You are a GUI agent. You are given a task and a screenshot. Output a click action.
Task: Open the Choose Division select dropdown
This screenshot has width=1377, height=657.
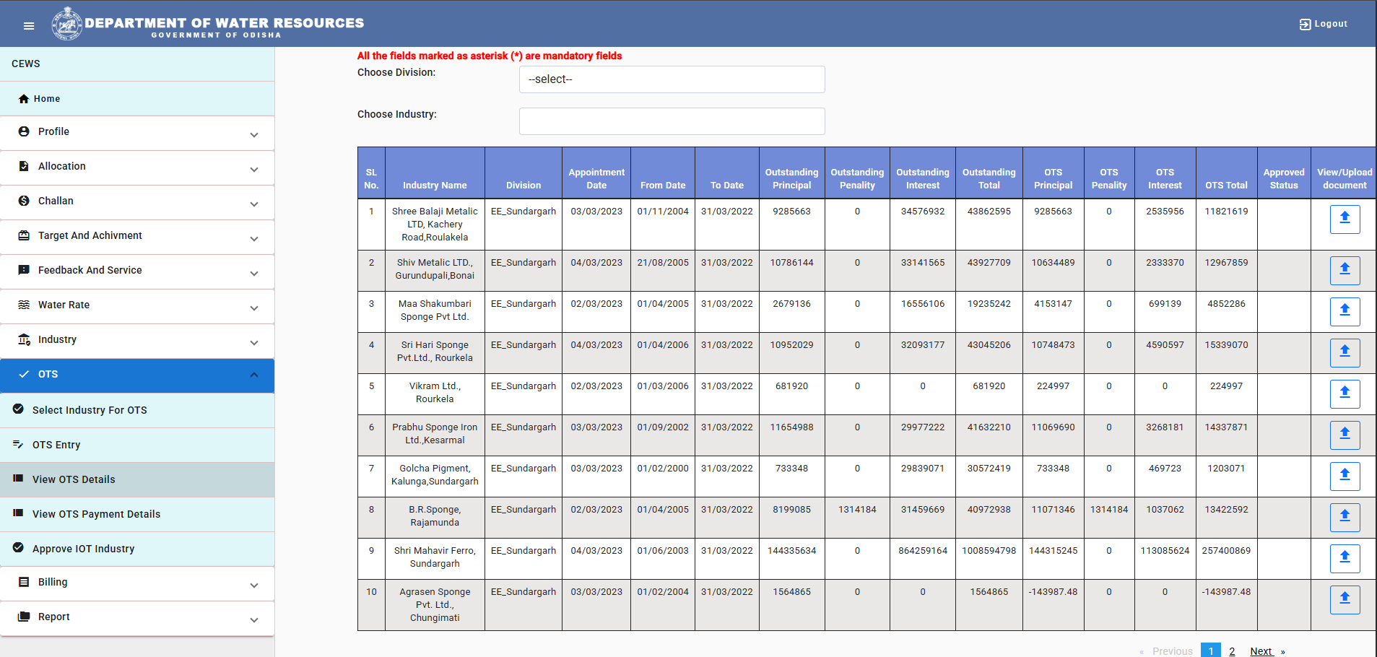tap(672, 79)
